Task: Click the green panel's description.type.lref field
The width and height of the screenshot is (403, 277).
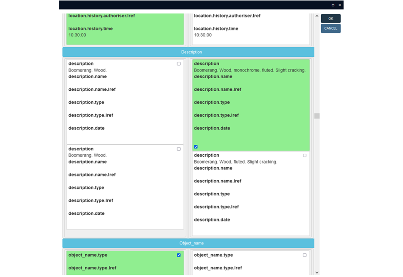Action: (216, 115)
